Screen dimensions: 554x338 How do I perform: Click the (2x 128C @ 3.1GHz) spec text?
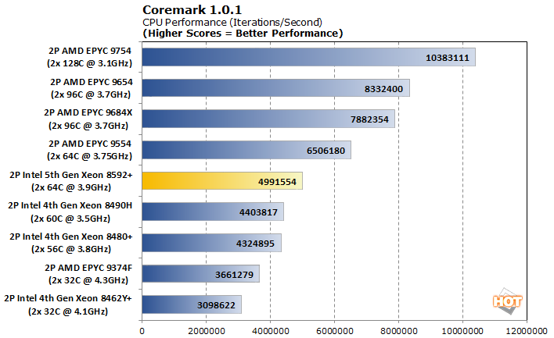click(x=89, y=63)
